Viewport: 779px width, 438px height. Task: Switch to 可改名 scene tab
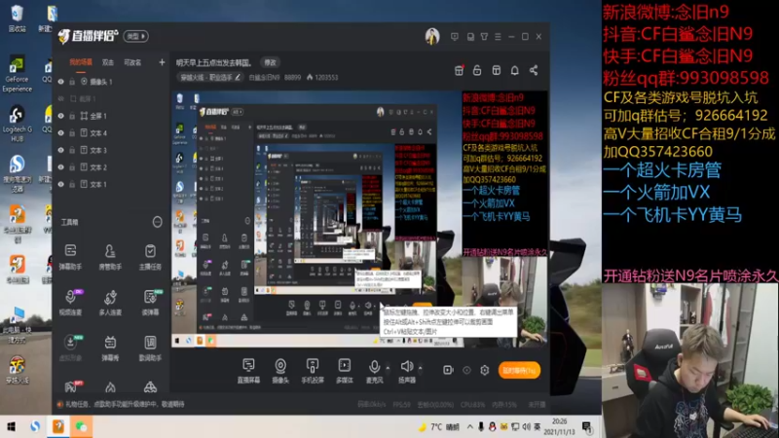(x=132, y=62)
